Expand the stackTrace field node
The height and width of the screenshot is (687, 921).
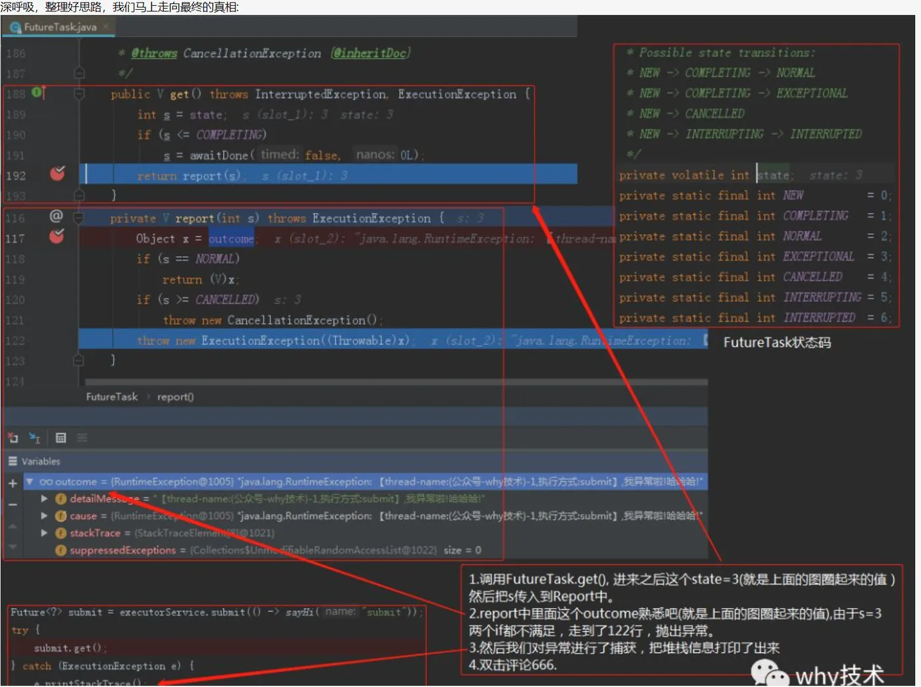(44, 533)
